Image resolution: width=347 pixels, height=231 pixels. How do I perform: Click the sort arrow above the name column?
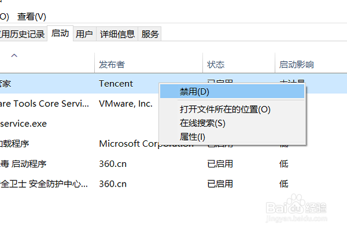14,55
